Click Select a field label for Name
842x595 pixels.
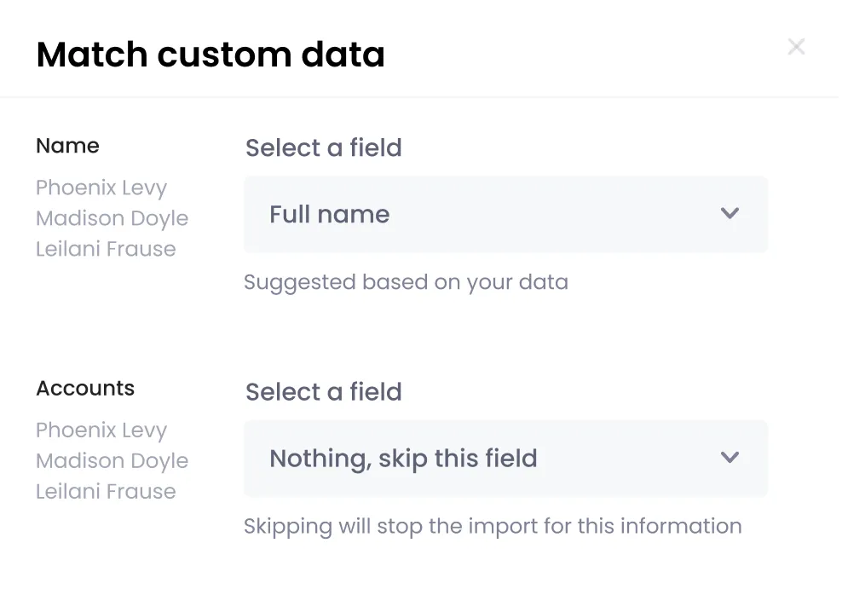click(x=323, y=147)
